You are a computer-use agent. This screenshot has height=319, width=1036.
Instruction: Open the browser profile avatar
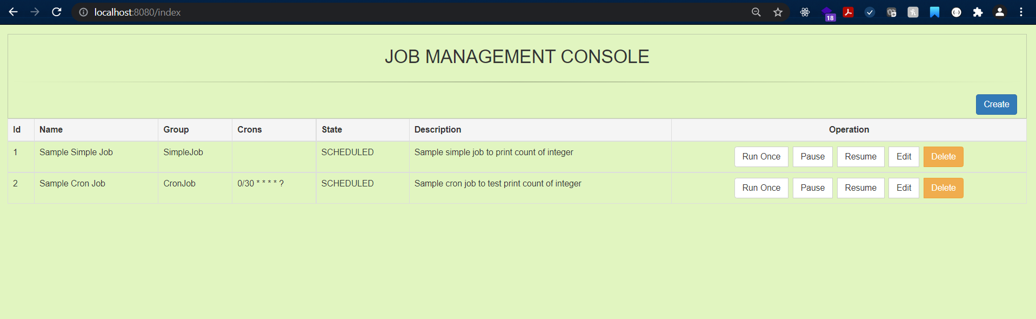[999, 12]
